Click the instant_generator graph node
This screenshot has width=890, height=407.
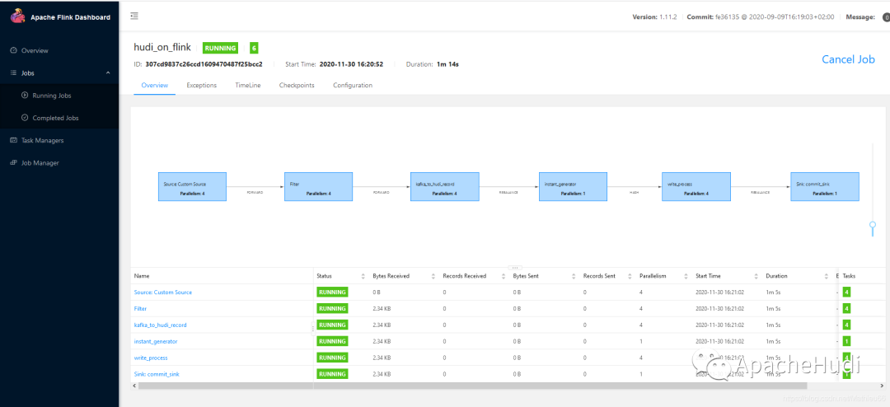[573, 186]
